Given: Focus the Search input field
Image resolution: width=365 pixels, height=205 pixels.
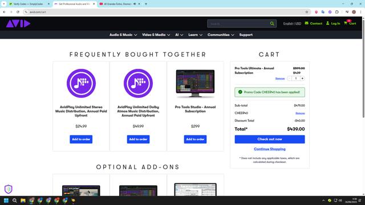Looking at the screenshot, I should pyautogui.click(x=238, y=23).
